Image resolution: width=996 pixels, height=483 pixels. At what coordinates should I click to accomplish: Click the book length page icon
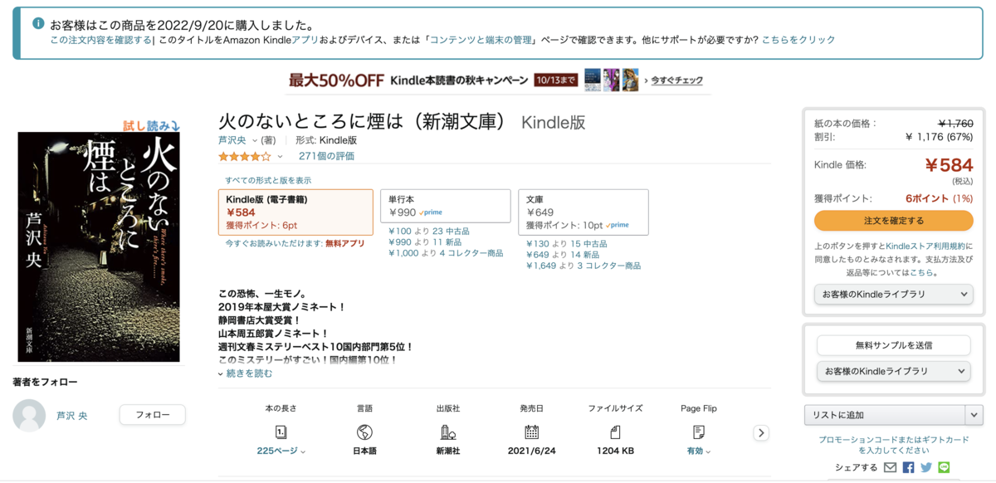pos(281,432)
